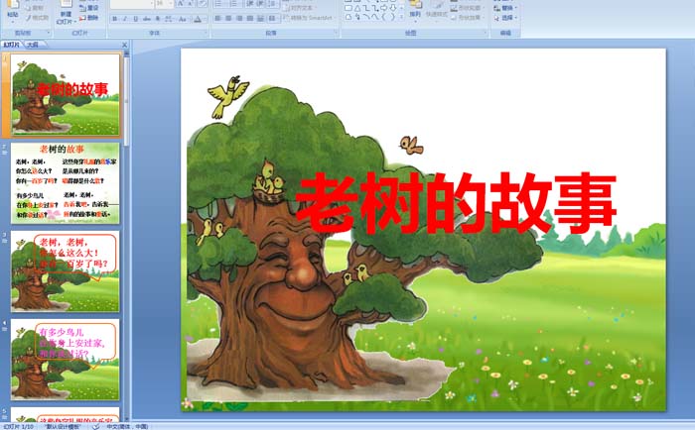695x430 pixels.
Task: Click theme name in status bar
Action: [63, 426]
